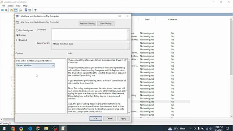Open Windows Start menu
The width and height of the screenshot is (233, 131).
click(x=4, y=128)
